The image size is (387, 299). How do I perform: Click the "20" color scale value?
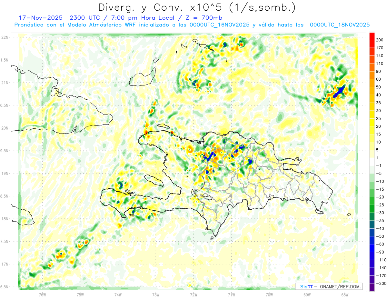click(379, 126)
